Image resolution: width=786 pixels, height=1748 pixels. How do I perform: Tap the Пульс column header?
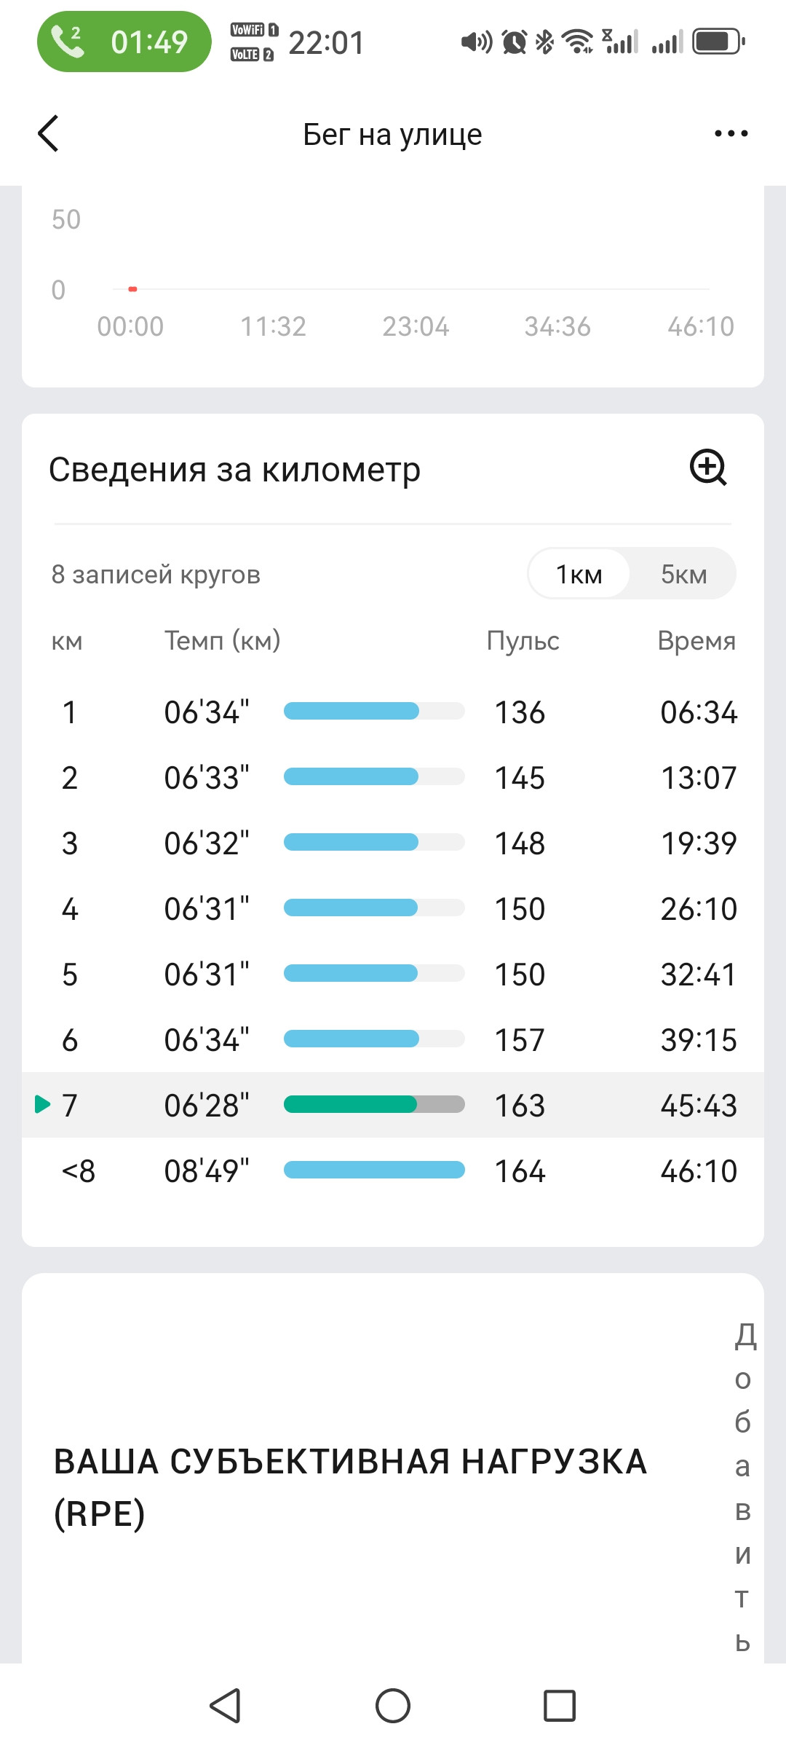523,640
